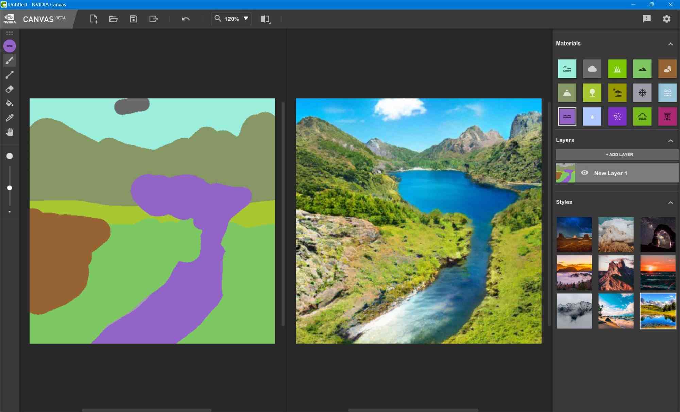Select the sunny landscape style thumbnail
Screen dimensions: 680x412
click(x=657, y=311)
